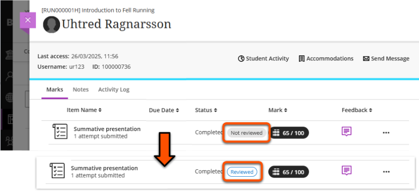Sort by Feedback column

point(357,110)
